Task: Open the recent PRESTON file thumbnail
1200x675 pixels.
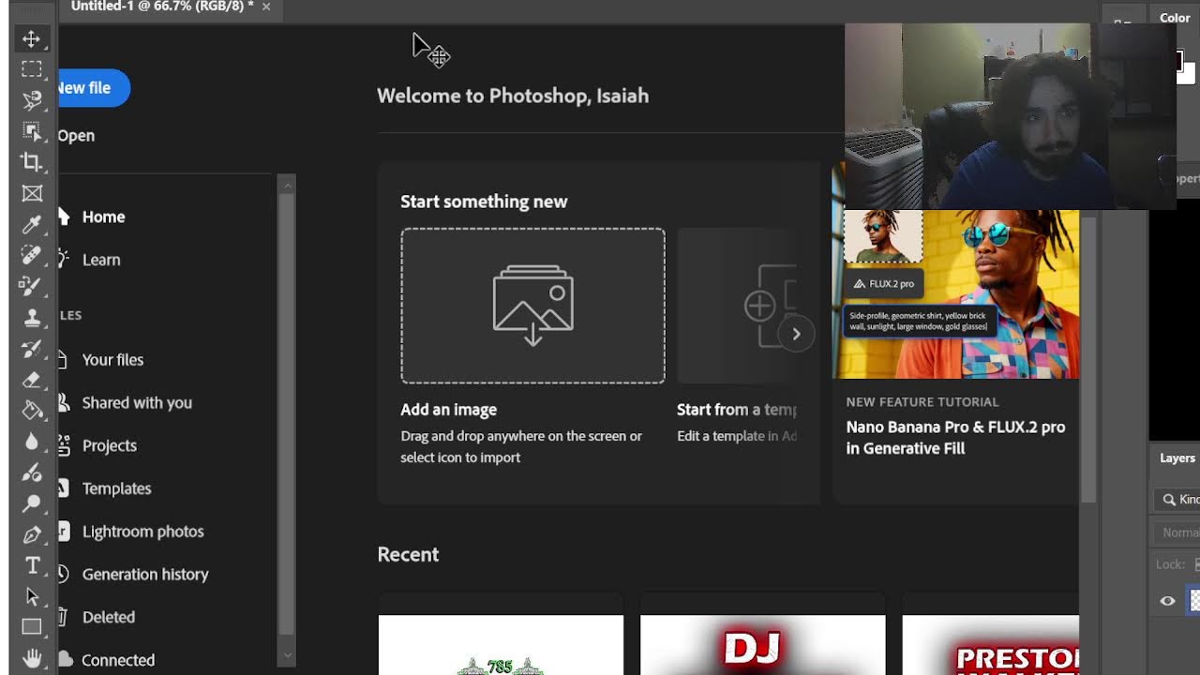Action: coord(990,645)
